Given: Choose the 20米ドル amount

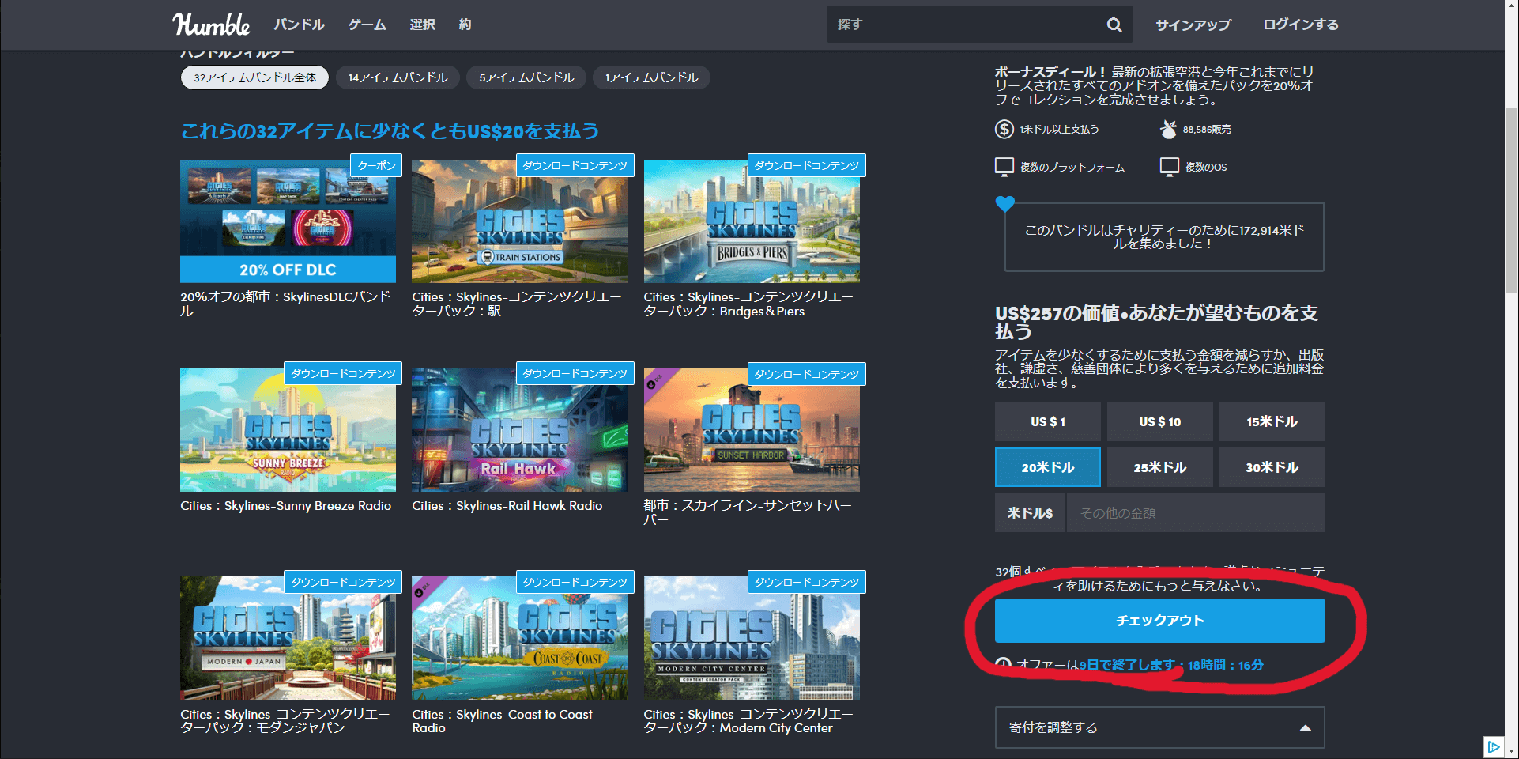Looking at the screenshot, I should point(1047,467).
